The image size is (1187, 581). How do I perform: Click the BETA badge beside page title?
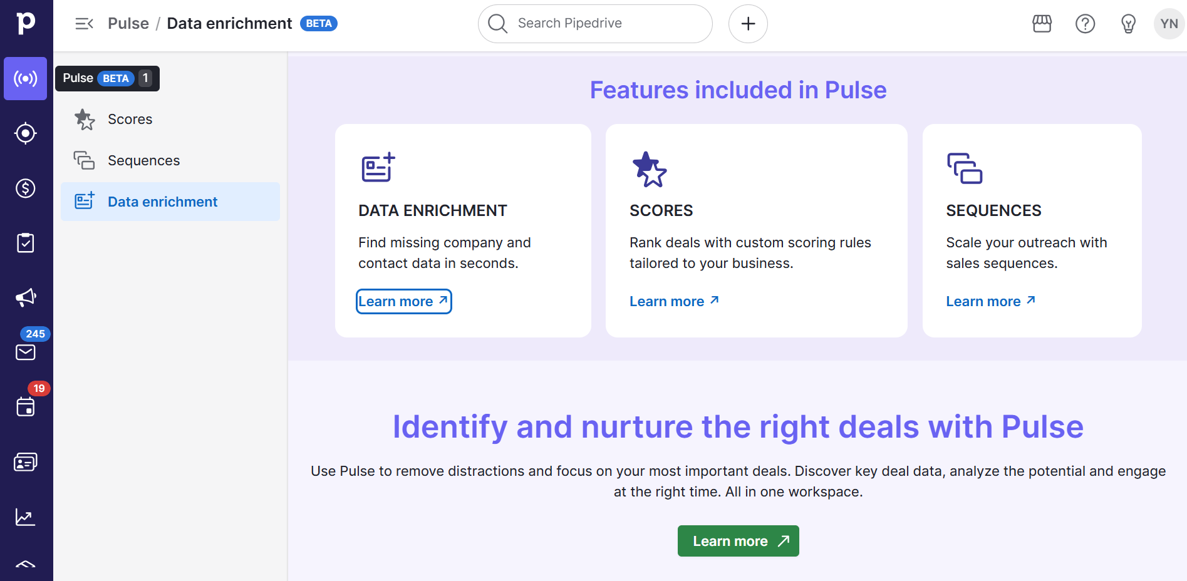(319, 24)
